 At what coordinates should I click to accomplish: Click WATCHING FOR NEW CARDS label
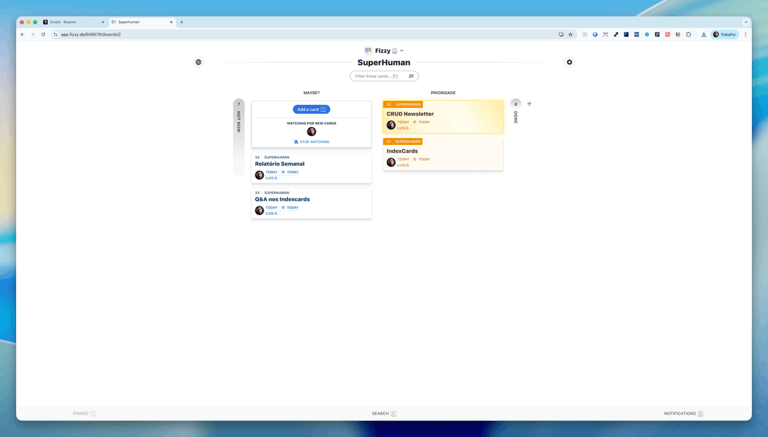[312, 123]
